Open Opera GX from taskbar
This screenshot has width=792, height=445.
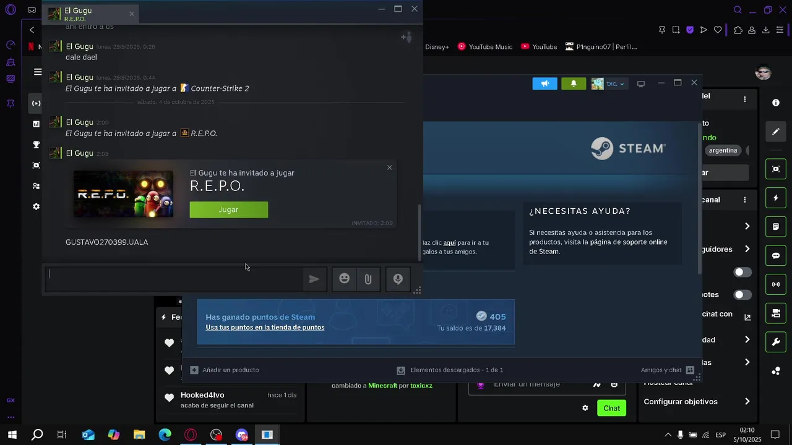coord(191,435)
